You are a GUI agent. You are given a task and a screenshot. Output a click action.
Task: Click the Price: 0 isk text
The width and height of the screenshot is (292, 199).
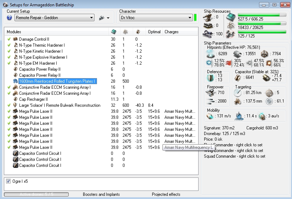tap(213, 139)
